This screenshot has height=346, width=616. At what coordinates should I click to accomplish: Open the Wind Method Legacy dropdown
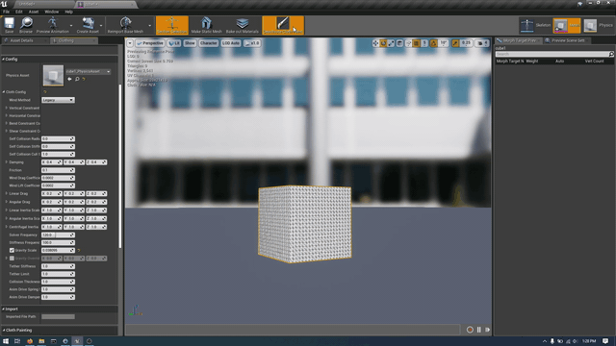tap(58, 100)
